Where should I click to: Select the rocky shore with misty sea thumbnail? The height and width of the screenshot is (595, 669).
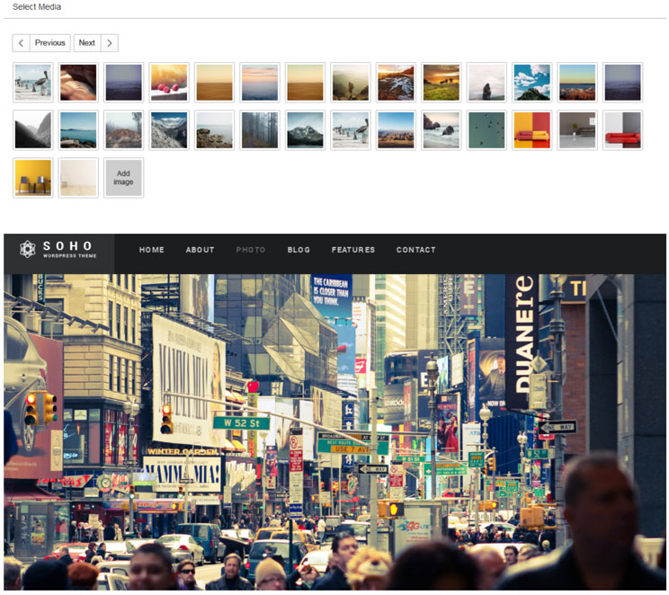[214, 130]
